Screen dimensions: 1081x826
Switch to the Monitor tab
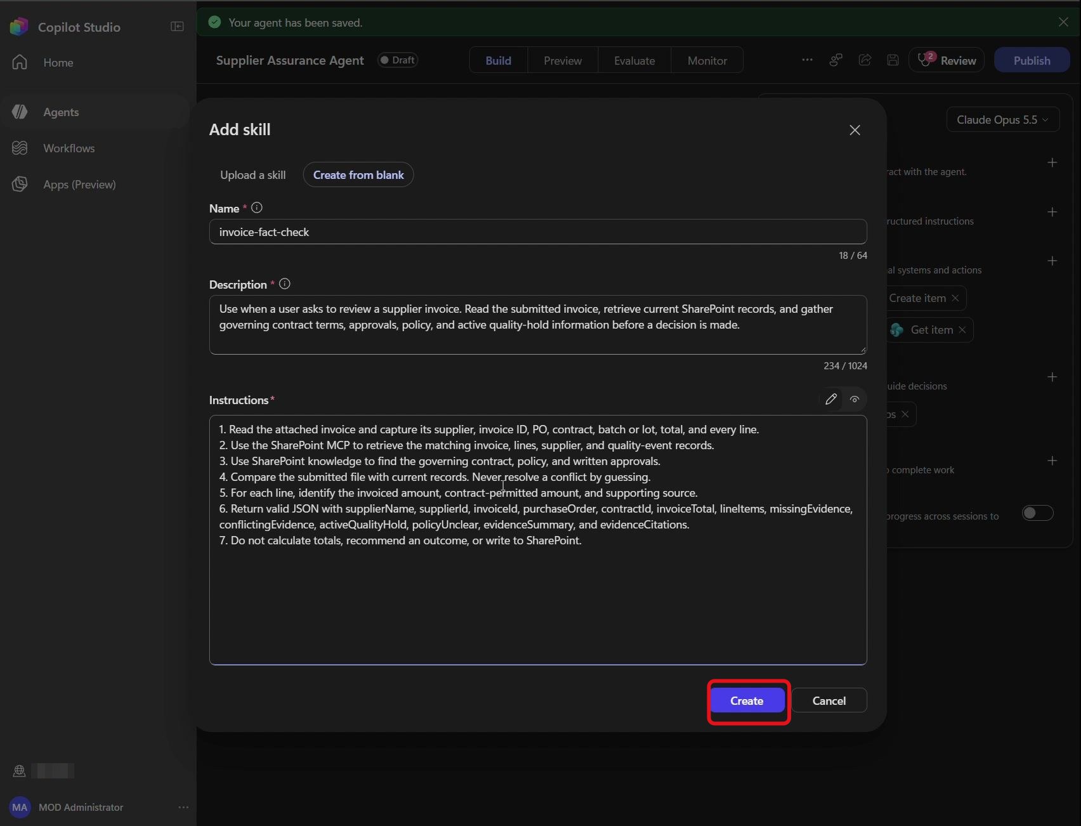coord(707,60)
